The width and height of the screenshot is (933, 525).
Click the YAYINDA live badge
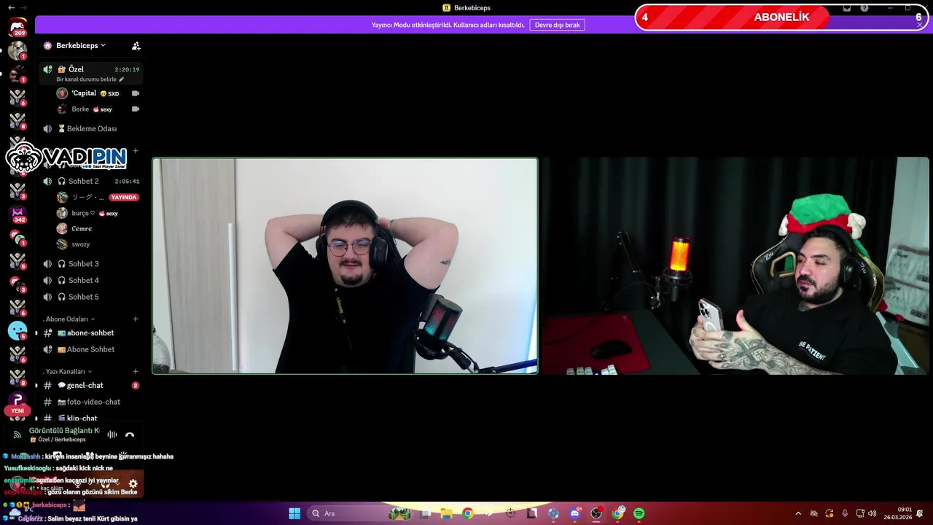click(123, 198)
